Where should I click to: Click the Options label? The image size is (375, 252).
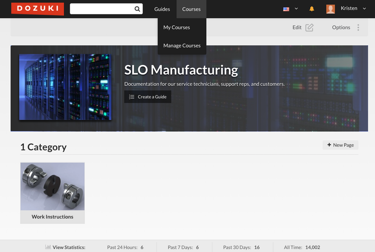341,28
